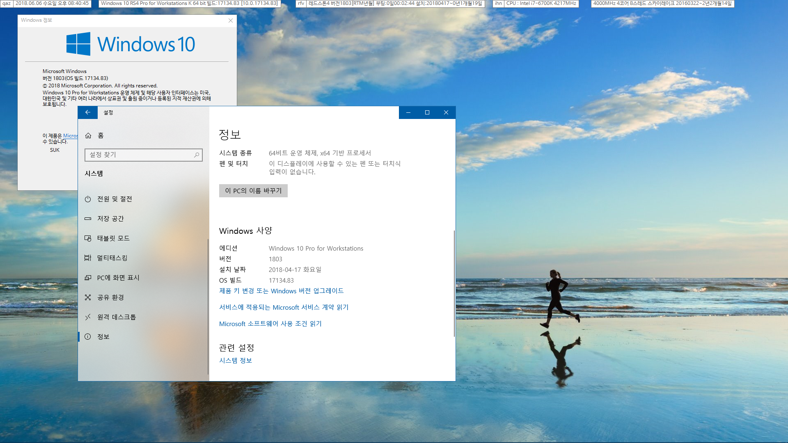Image resolution: width=788 pixels, height=443 pixels.
Task: Click the 이 PC의 이름 바꾸기 button
Action: click(253, 191)
